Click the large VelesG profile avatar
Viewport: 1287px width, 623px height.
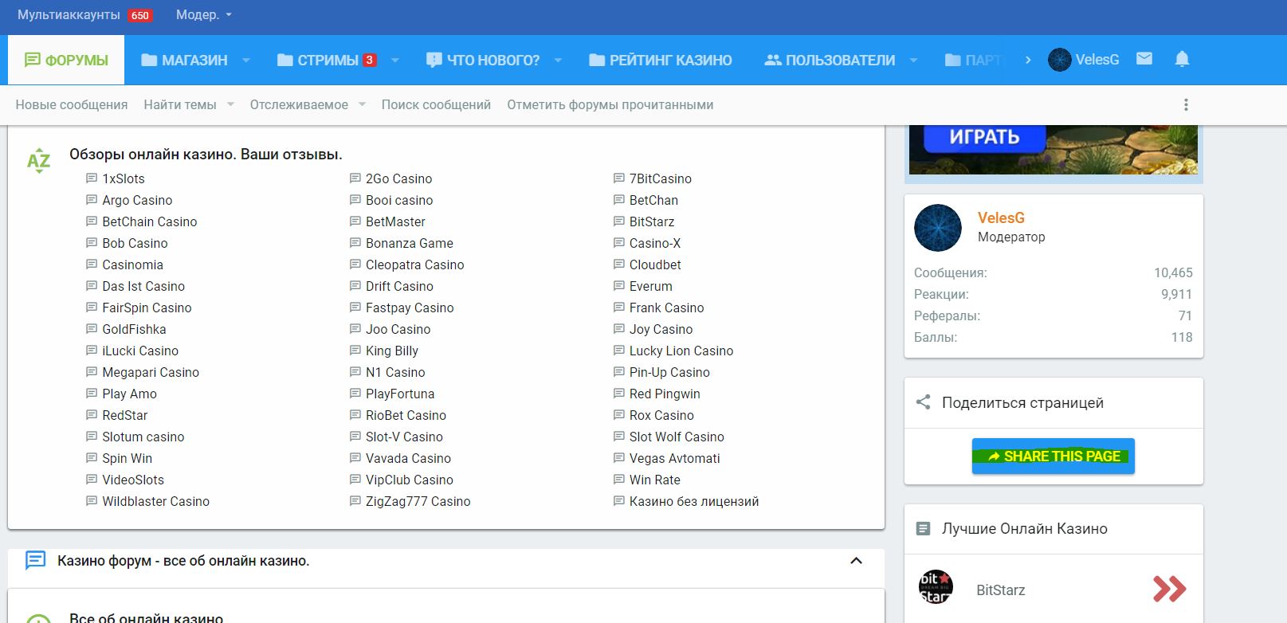[938, 228]
